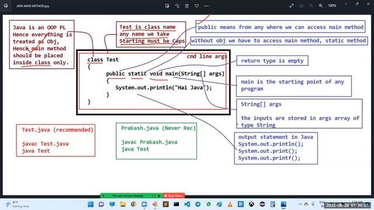Click the 'Prakash.java (Never Rec)' text
This screenshot has height=210, width=374.
click(158, 128)
